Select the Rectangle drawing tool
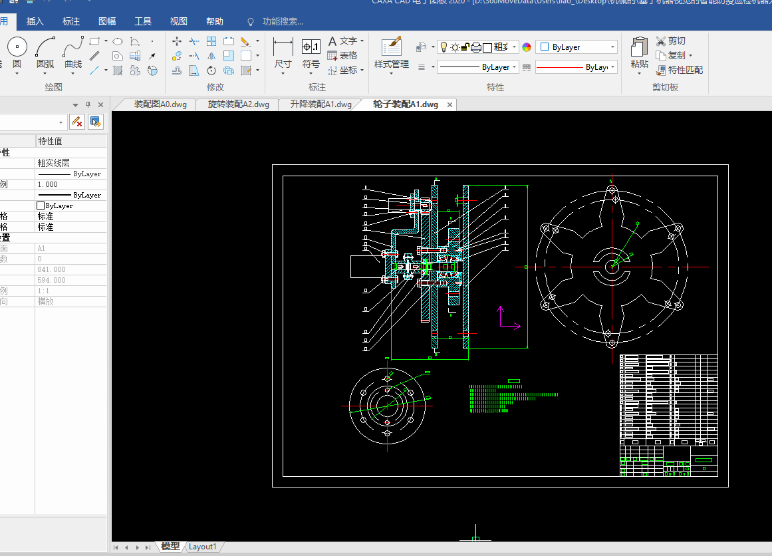This screenshot has height=556, width=772. 94,41
